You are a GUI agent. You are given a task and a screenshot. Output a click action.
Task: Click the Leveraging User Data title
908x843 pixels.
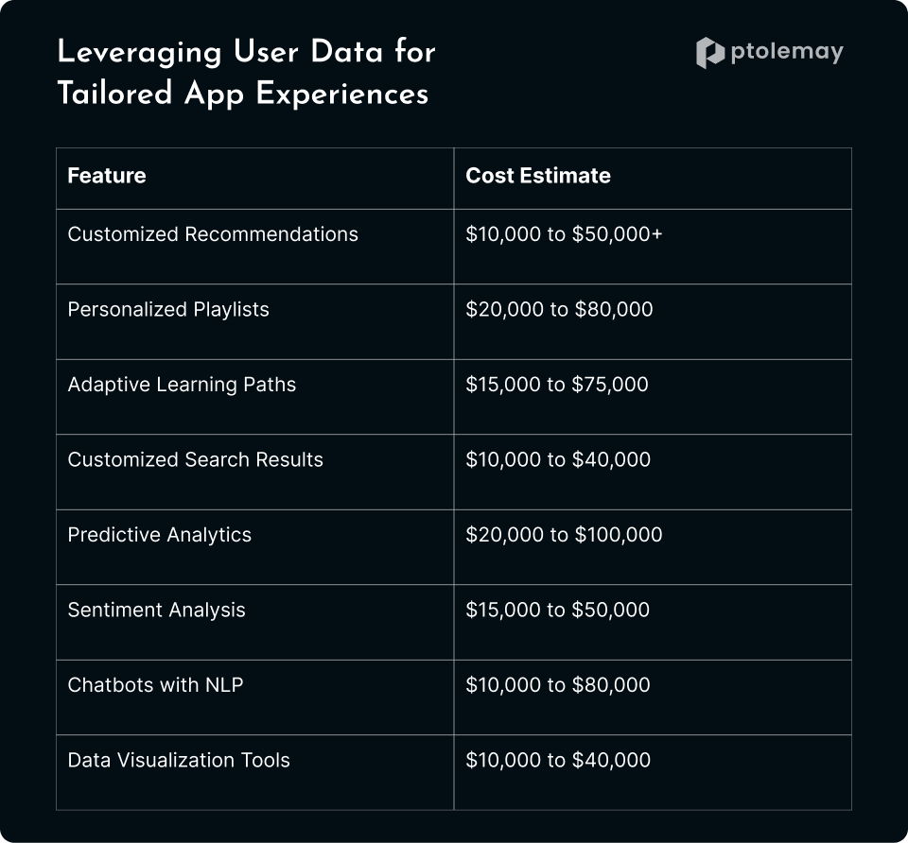coord(246,52)
